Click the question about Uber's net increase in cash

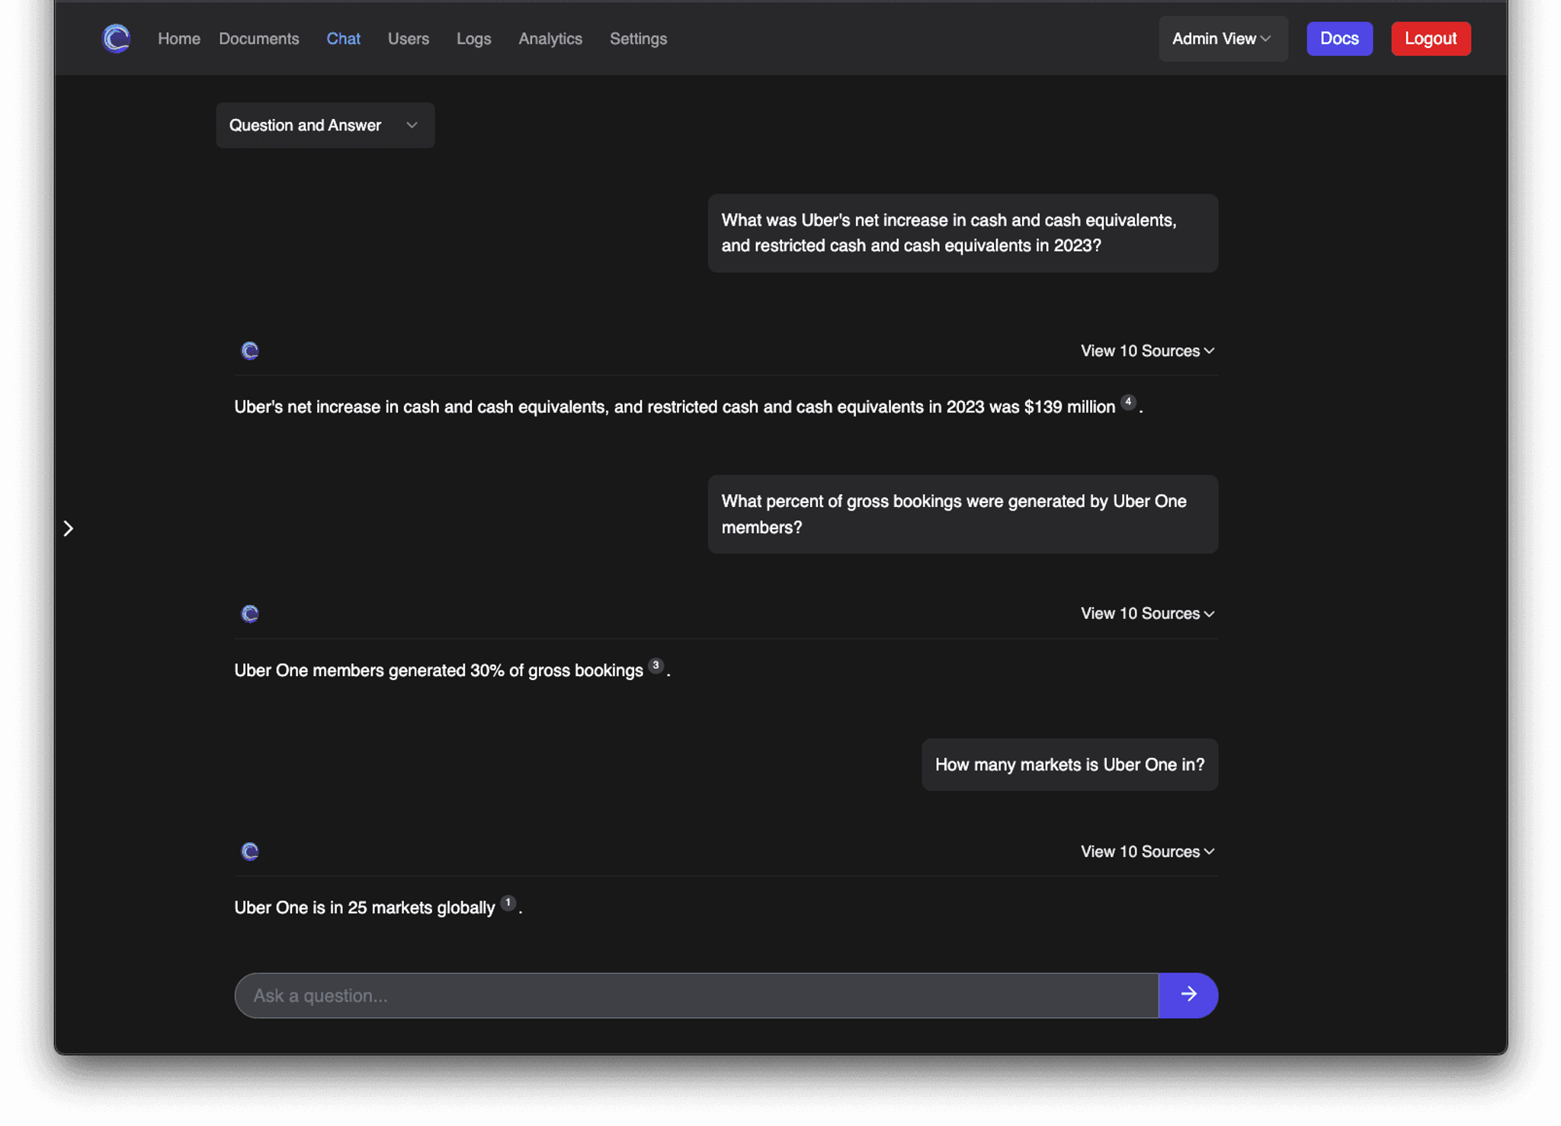[963, 233]
